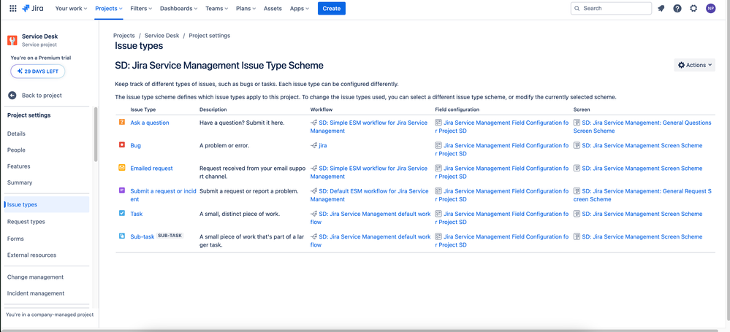Open the Actions dropdown

pos(695,65)
